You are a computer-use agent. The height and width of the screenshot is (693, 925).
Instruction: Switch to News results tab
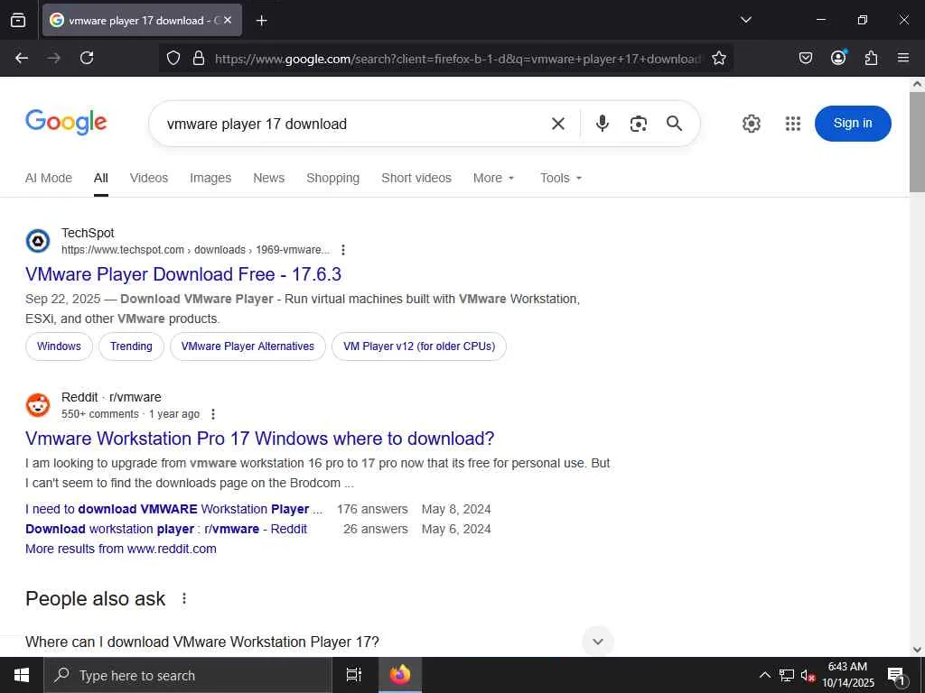coord(268,178)
